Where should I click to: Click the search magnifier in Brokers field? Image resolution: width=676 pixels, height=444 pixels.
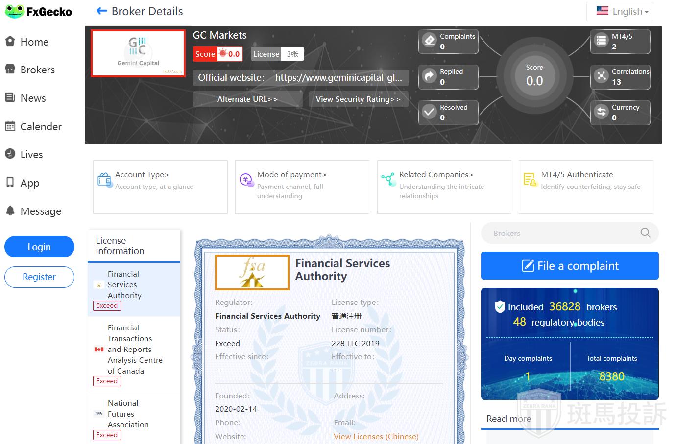tap(646, 233)
